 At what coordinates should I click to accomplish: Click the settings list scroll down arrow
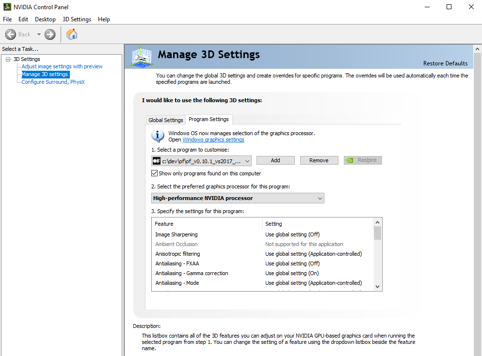click(377, 286)
